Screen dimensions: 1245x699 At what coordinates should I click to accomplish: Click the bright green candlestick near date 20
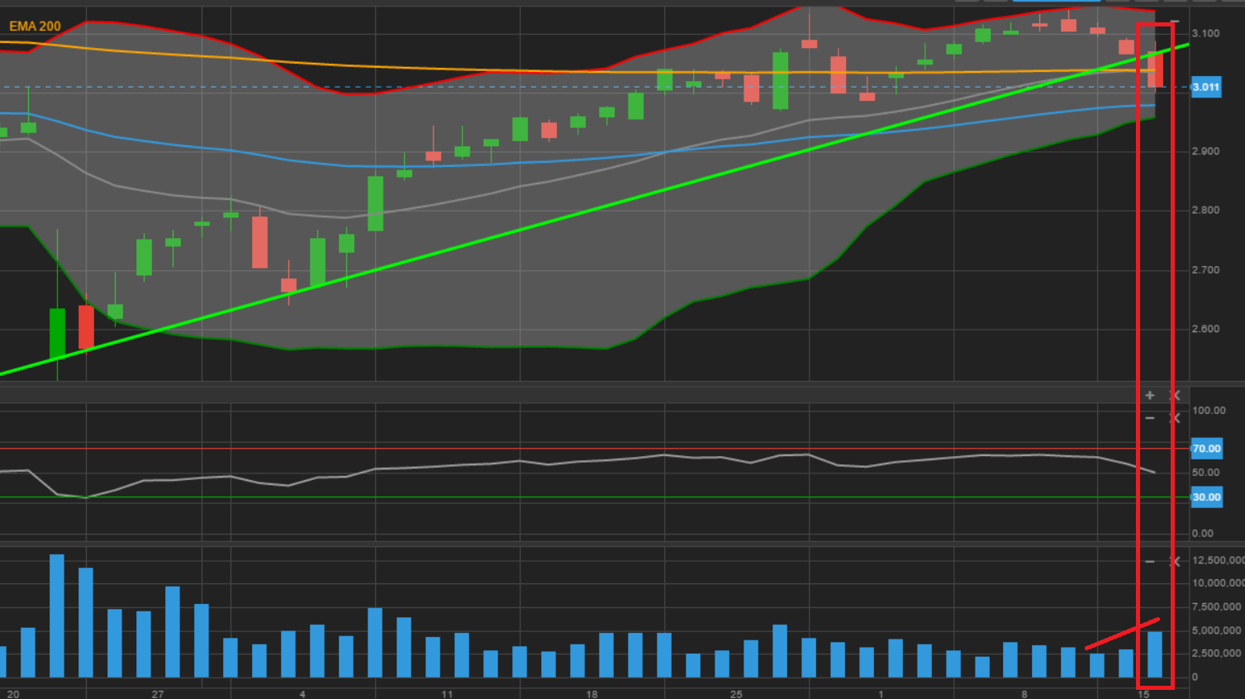(57, 333)
